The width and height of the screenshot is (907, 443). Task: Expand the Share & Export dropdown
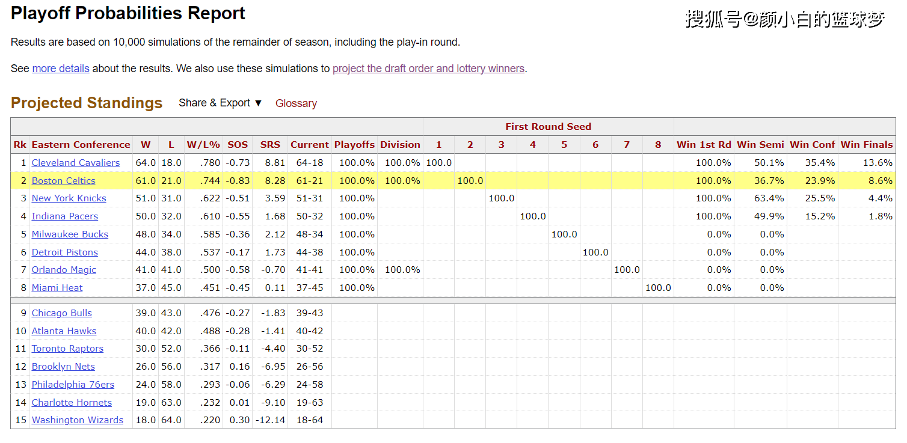tap(220, 103)
